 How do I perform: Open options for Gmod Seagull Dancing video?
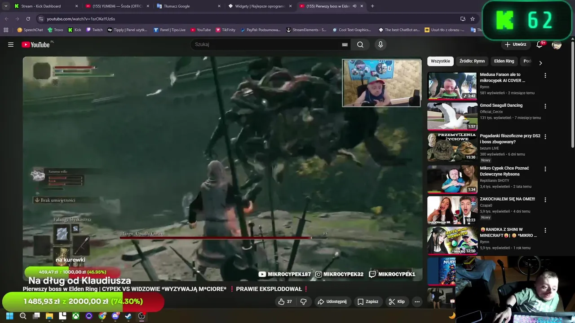[545, 106]
